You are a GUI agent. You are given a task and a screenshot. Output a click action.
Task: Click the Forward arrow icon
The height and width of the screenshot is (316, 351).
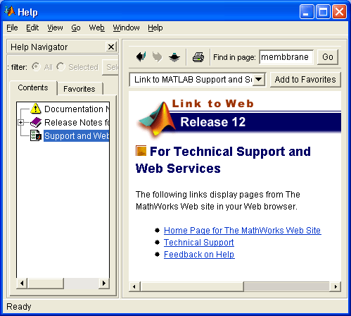(158, 57)
